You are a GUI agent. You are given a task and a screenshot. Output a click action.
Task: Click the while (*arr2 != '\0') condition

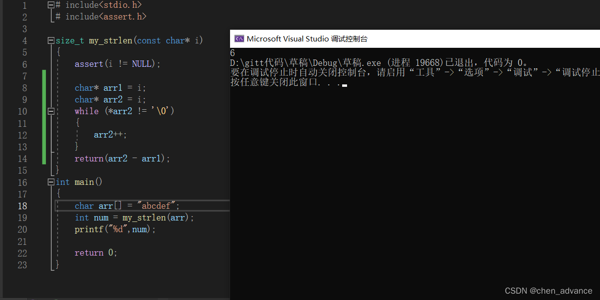[x=124, y=111]
